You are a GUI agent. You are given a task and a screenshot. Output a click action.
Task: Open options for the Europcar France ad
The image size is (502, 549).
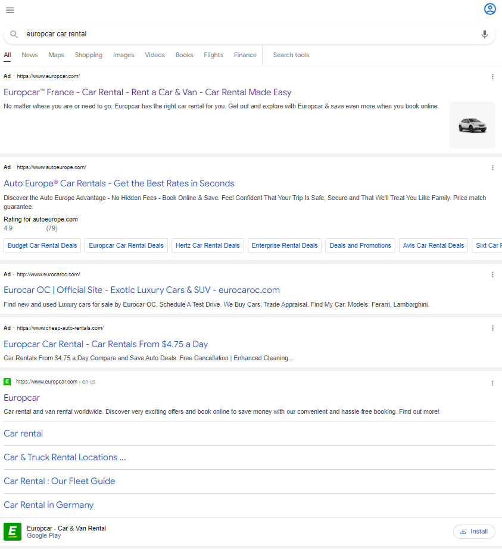coord(492,76)
